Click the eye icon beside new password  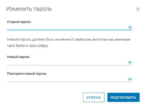pos(130,62)
